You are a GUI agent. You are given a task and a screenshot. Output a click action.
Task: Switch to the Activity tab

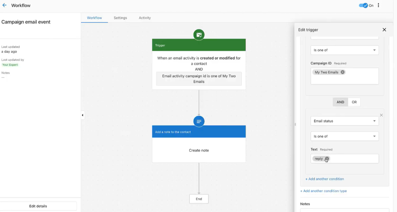[145, 18]
